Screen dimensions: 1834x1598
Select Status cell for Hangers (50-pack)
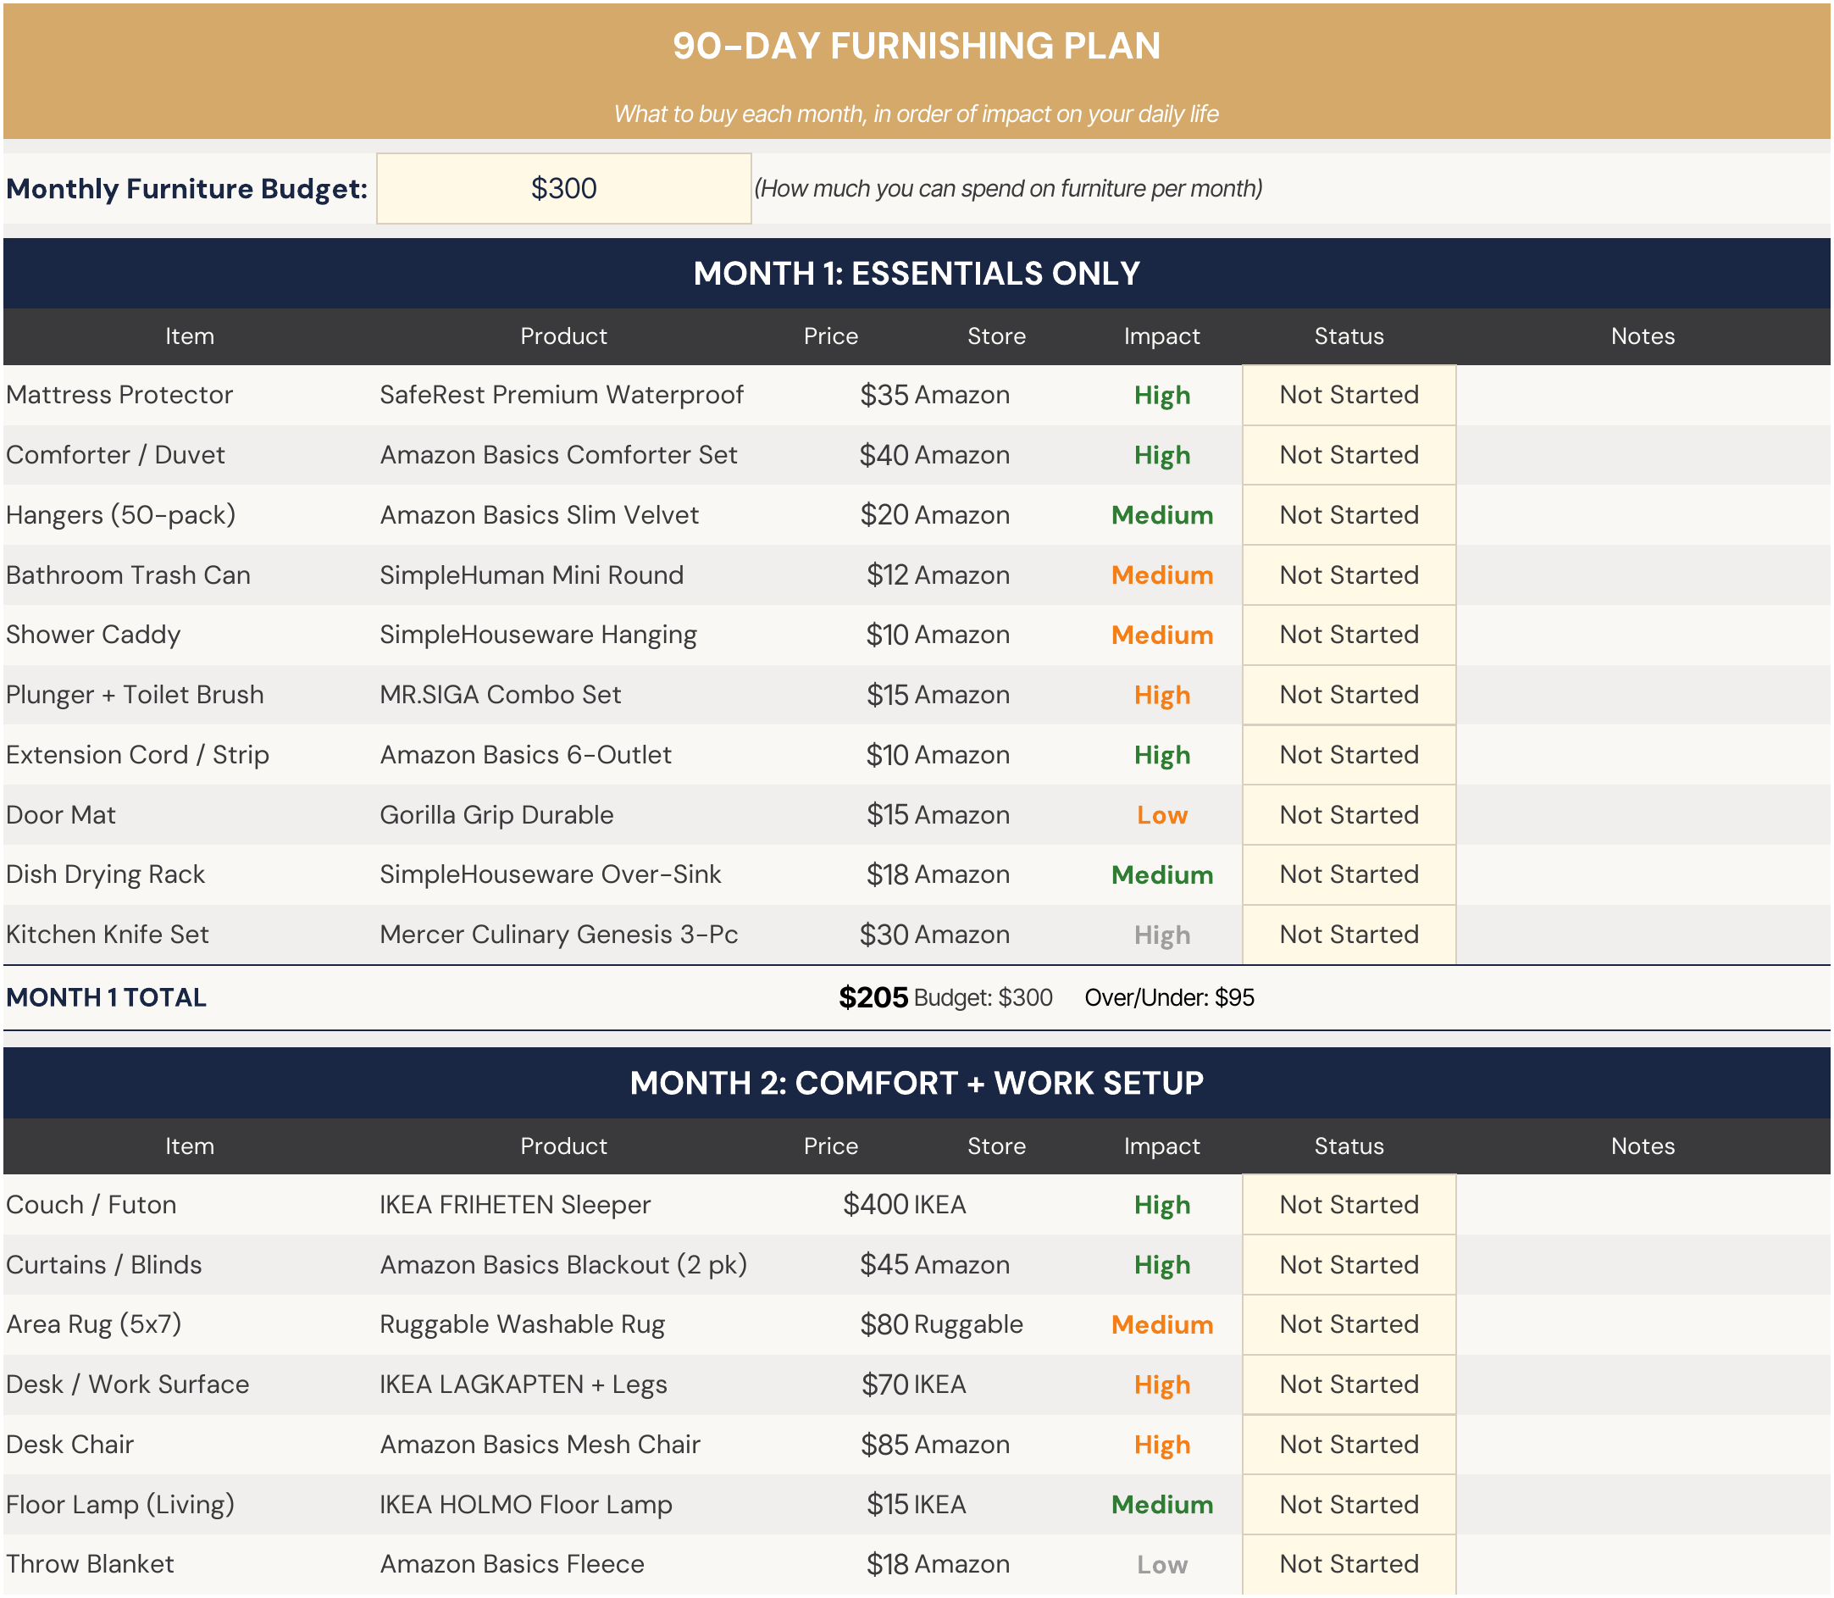(x=1349, y=514)
